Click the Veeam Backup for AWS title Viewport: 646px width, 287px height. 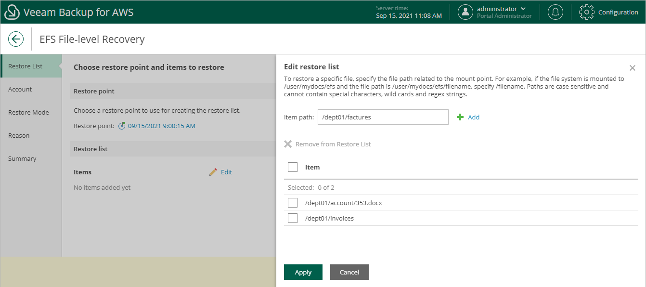click(78, 12)
